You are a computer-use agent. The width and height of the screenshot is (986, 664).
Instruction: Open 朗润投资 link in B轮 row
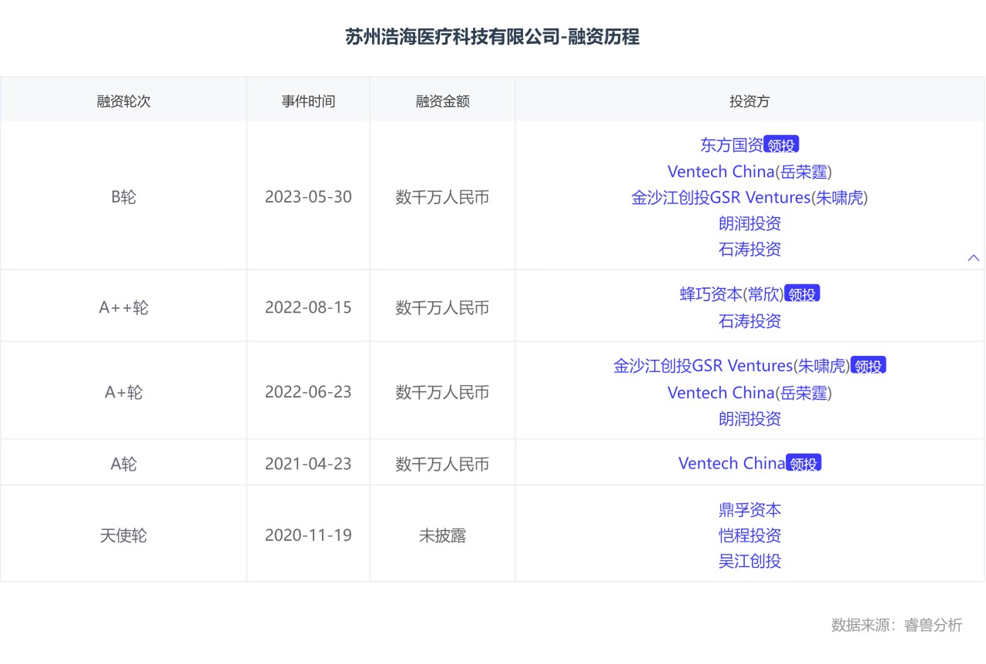click(x=750, y=223)
